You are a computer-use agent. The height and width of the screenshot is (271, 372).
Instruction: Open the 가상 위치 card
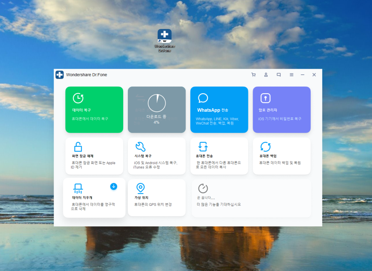tap(157, 198)
